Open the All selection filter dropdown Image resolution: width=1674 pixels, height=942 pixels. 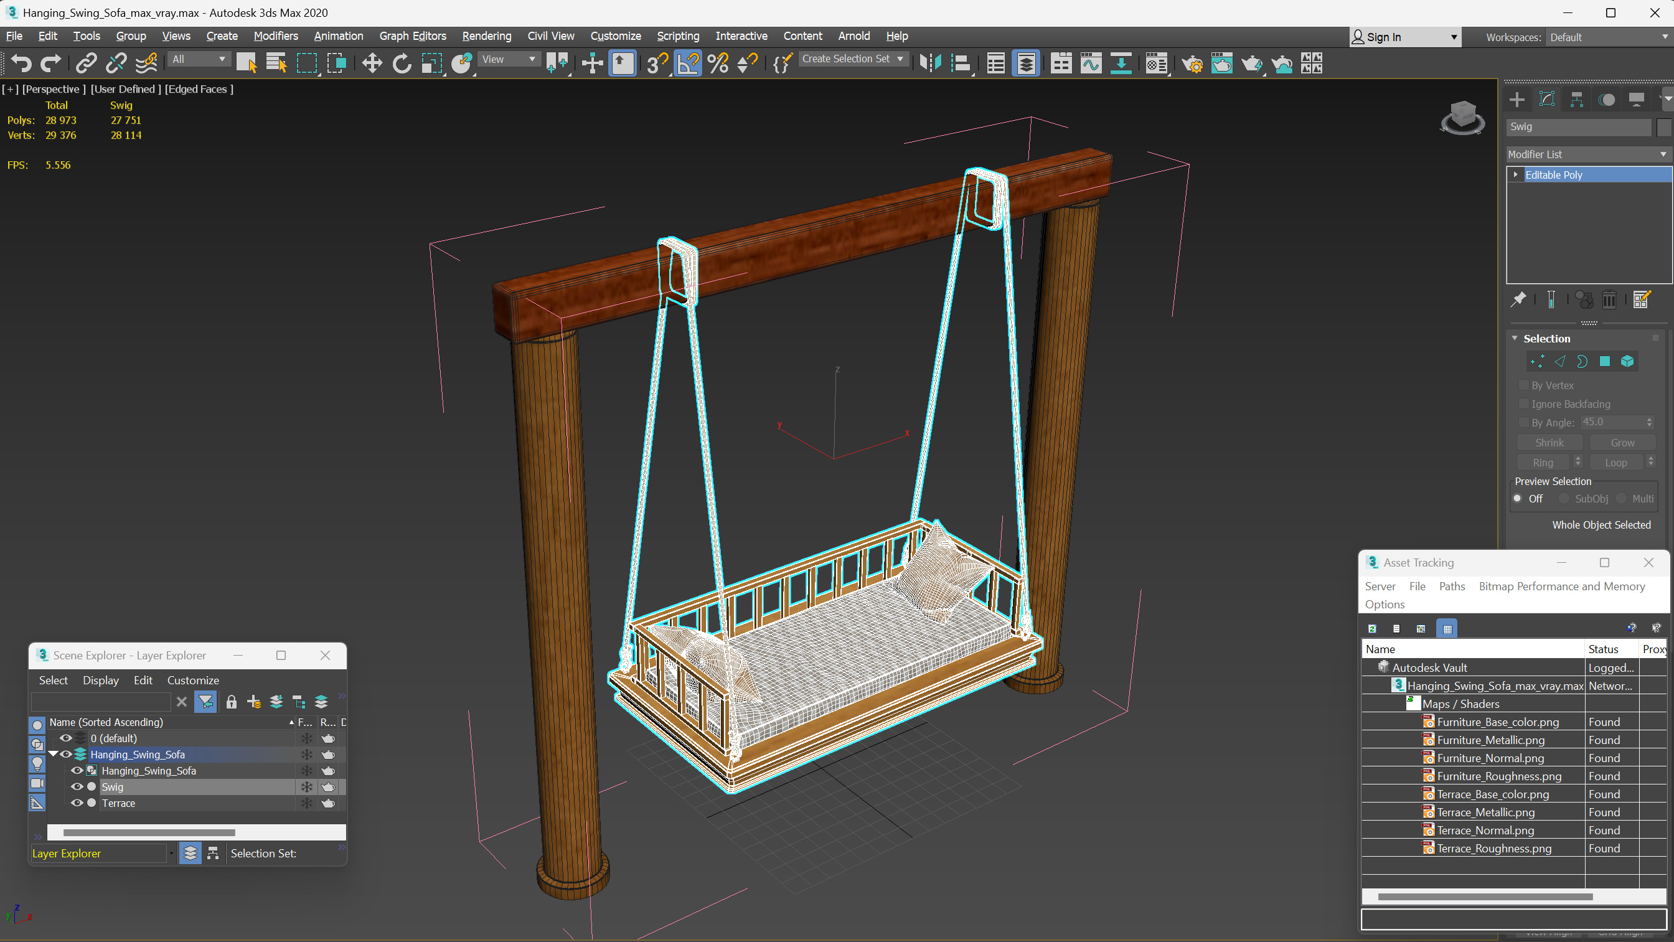(198, 59)
